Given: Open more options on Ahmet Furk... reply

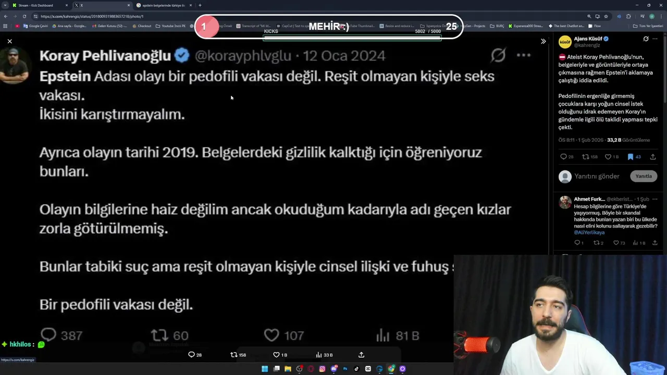Looking at the screenshot, I should [x=655, y=199].
